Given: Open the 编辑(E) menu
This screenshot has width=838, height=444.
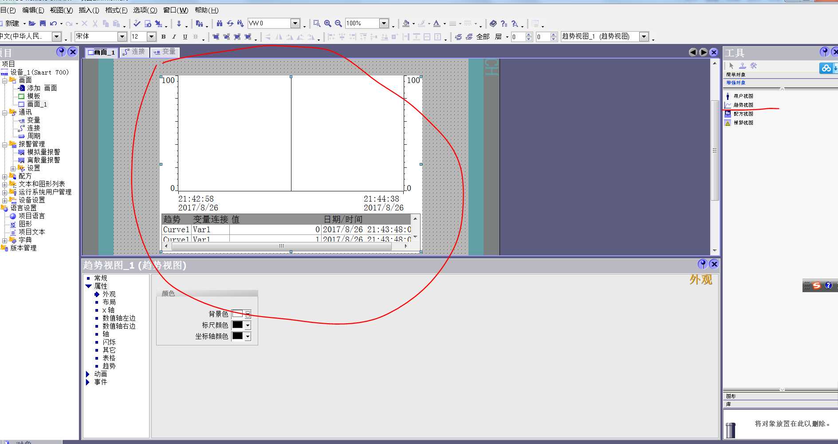Looking at the screenshot, I should pos(33,10).
